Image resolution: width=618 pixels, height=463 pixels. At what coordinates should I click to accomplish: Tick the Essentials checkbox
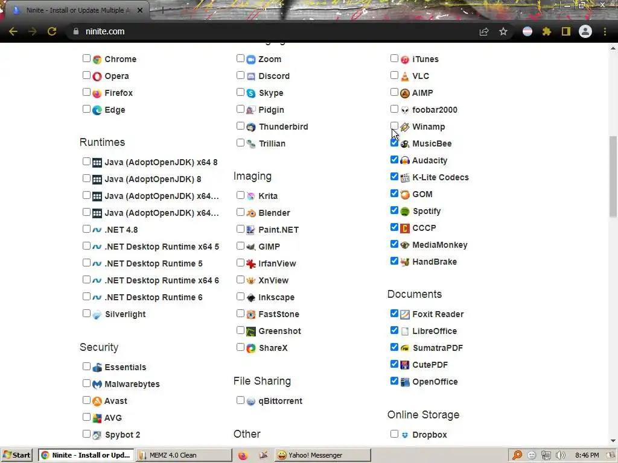(86, 367)
